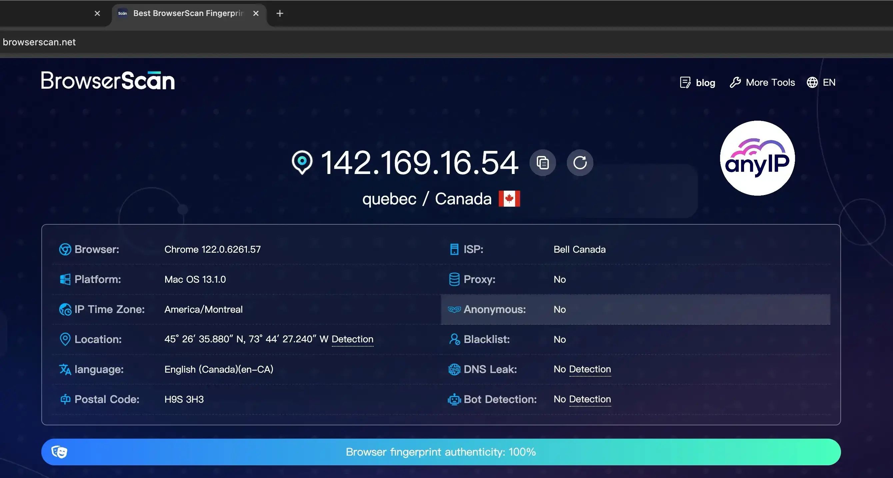Copy the IP address with copy icon
Viewport: 893px width, 478px height.
(x=542, y=162)
